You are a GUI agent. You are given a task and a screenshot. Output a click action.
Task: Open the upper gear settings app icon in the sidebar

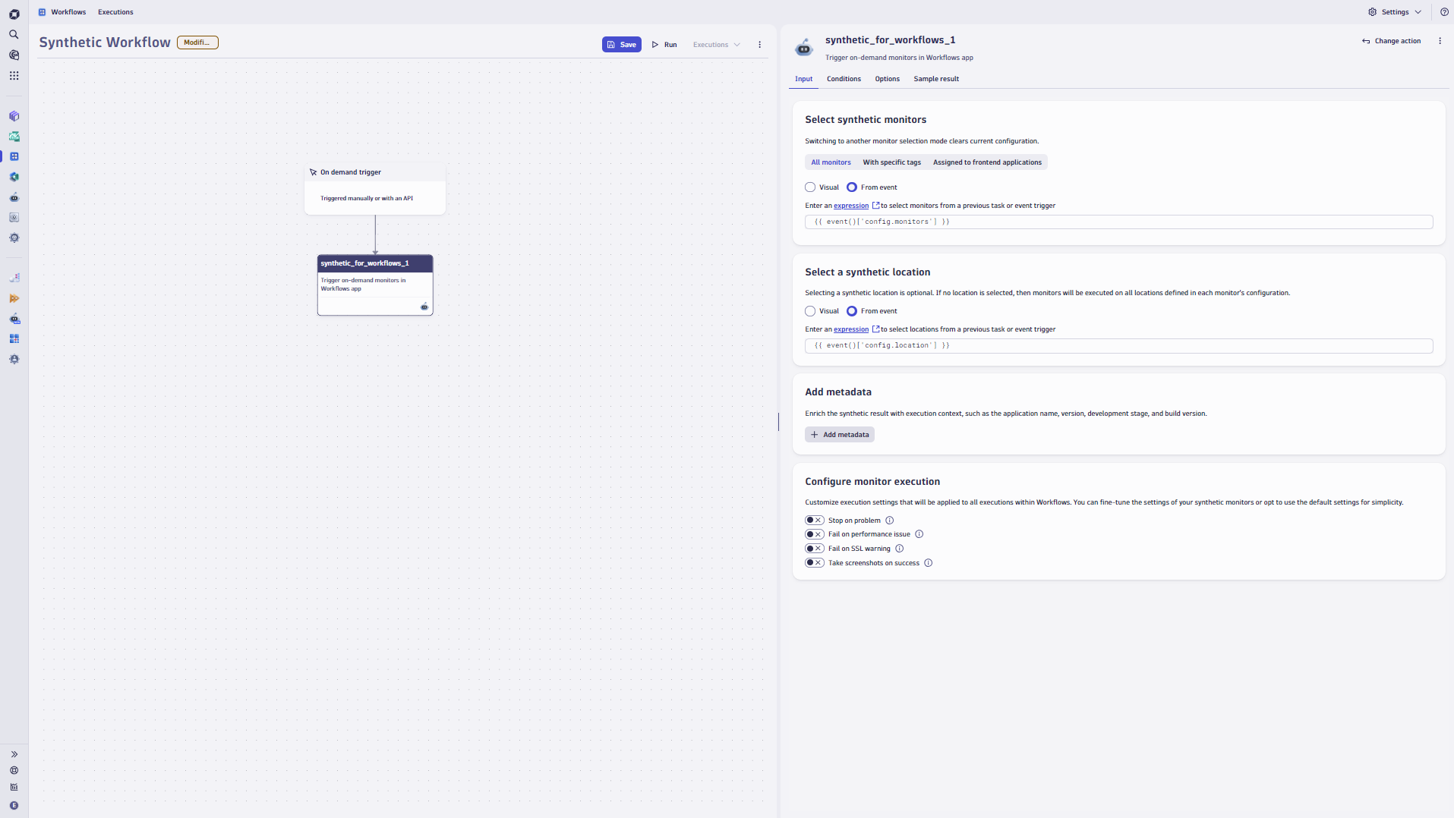click(14, 238)
